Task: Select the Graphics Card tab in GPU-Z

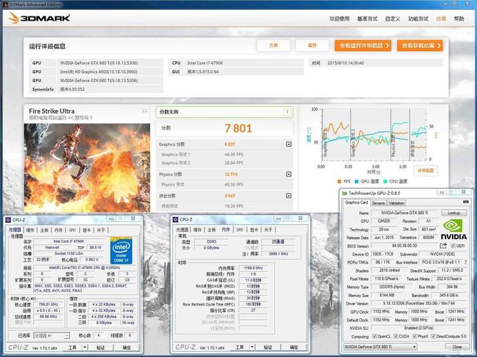Action: pos(356,203)
